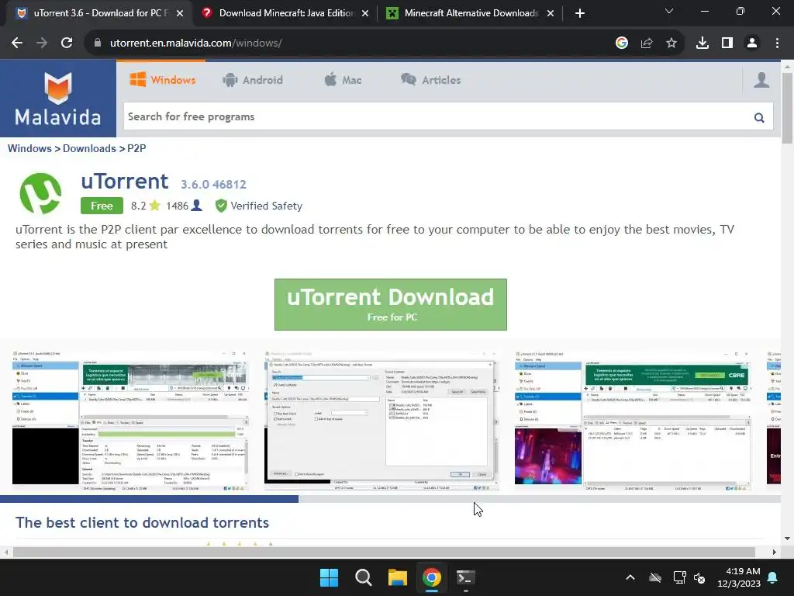794x596 pixels.
Task: Click the votes user icon next to 1486
Action: point(197,205)
